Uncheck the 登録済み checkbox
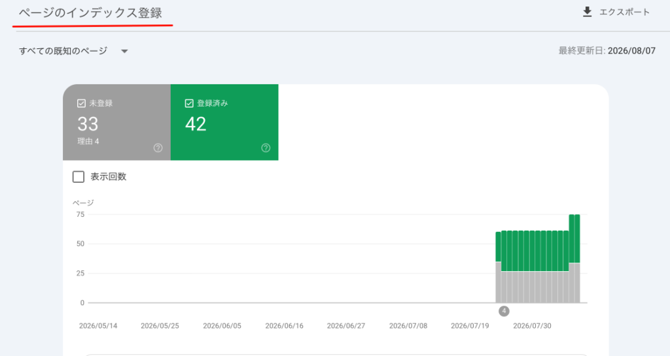The image size is (670, 356). coord(189,103)
